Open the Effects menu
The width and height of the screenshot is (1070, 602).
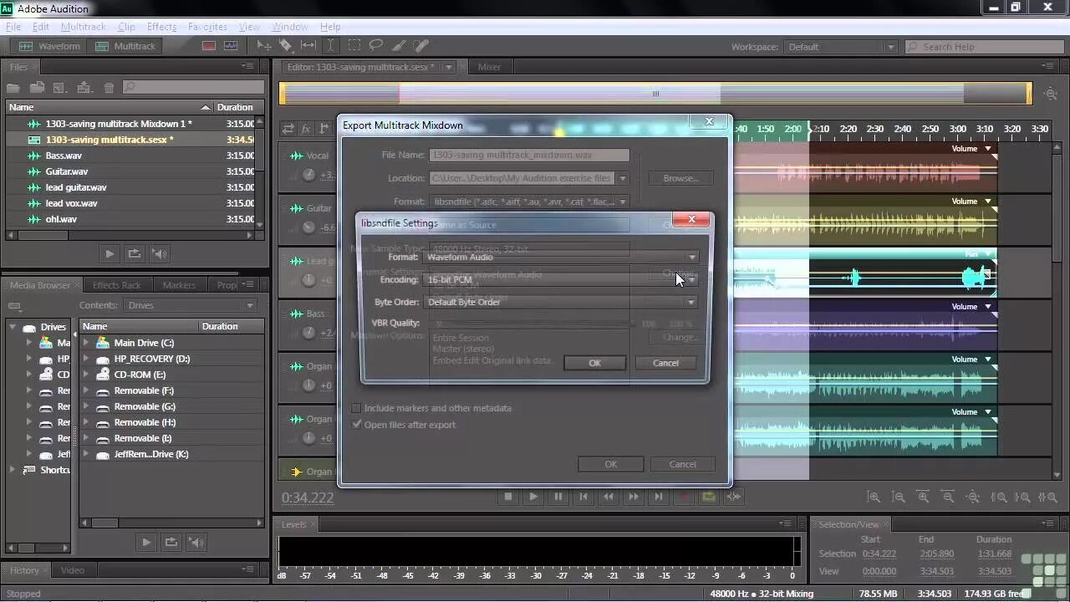[x=161, y=27]
